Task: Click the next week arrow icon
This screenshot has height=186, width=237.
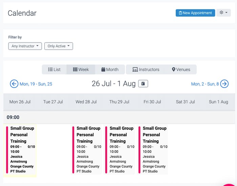Action: tap(224, 84)
